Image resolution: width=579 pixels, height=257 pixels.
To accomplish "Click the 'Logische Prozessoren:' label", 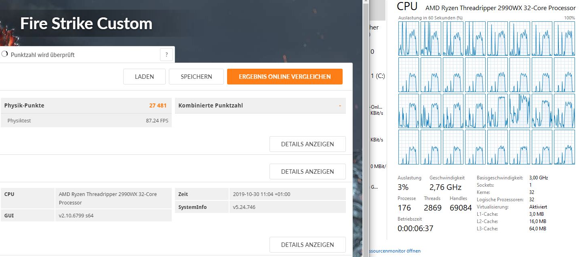I will pos(500,200).
